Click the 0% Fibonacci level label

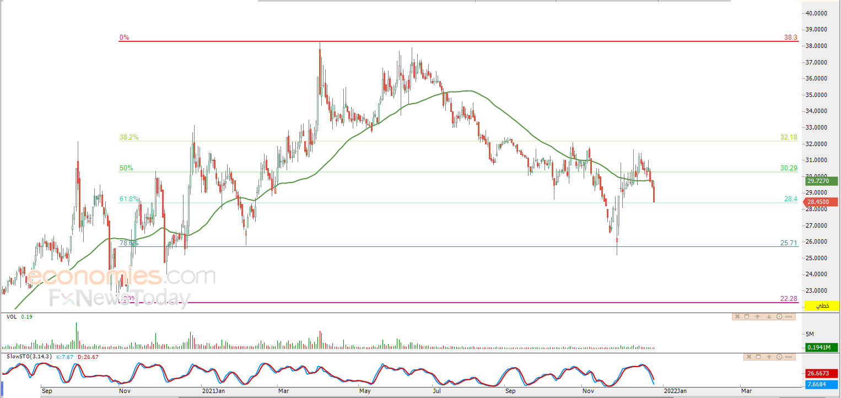[124, 38]
